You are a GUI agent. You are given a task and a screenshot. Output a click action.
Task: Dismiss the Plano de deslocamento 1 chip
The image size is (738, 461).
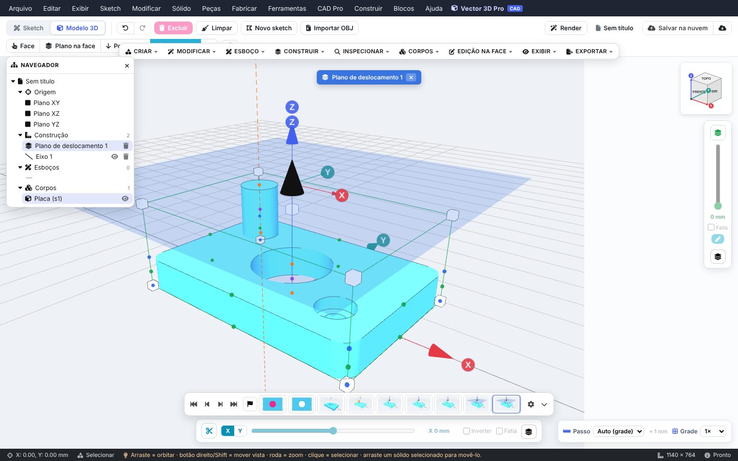(x=411, y=77)
